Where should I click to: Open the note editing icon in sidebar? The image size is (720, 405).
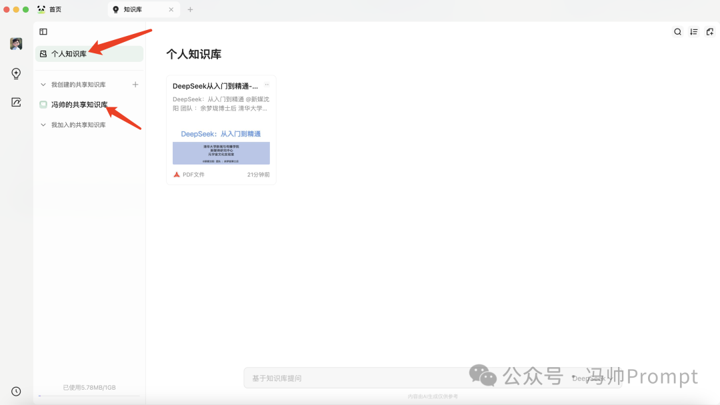click(x=16, y=103)
